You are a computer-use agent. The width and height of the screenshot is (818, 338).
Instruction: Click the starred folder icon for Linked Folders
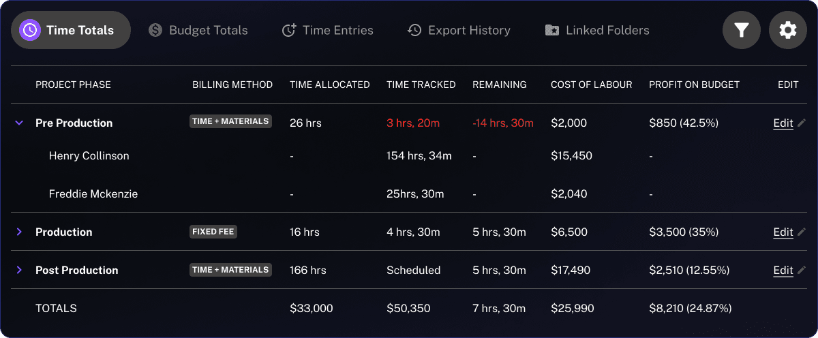click(x=552, y=30)
